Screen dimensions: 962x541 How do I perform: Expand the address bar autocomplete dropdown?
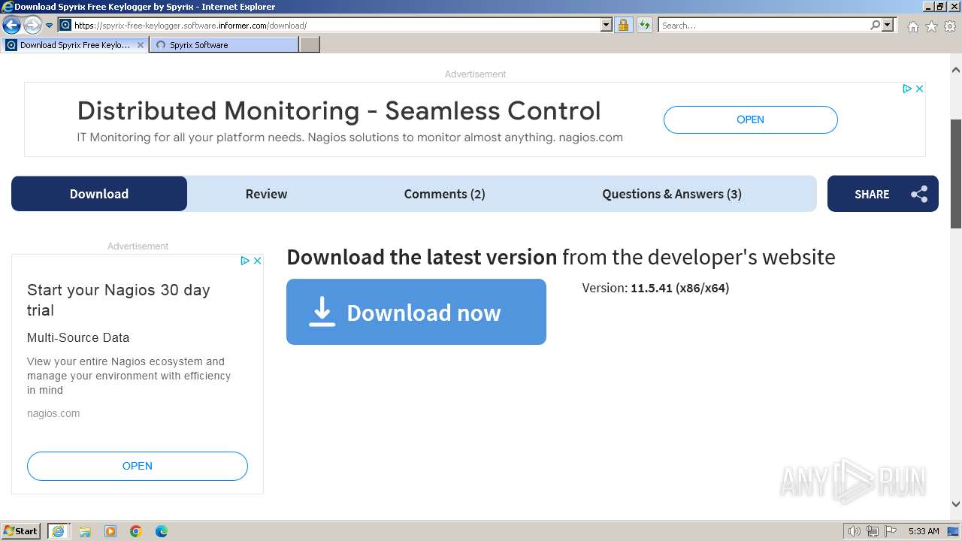point(607,26)
